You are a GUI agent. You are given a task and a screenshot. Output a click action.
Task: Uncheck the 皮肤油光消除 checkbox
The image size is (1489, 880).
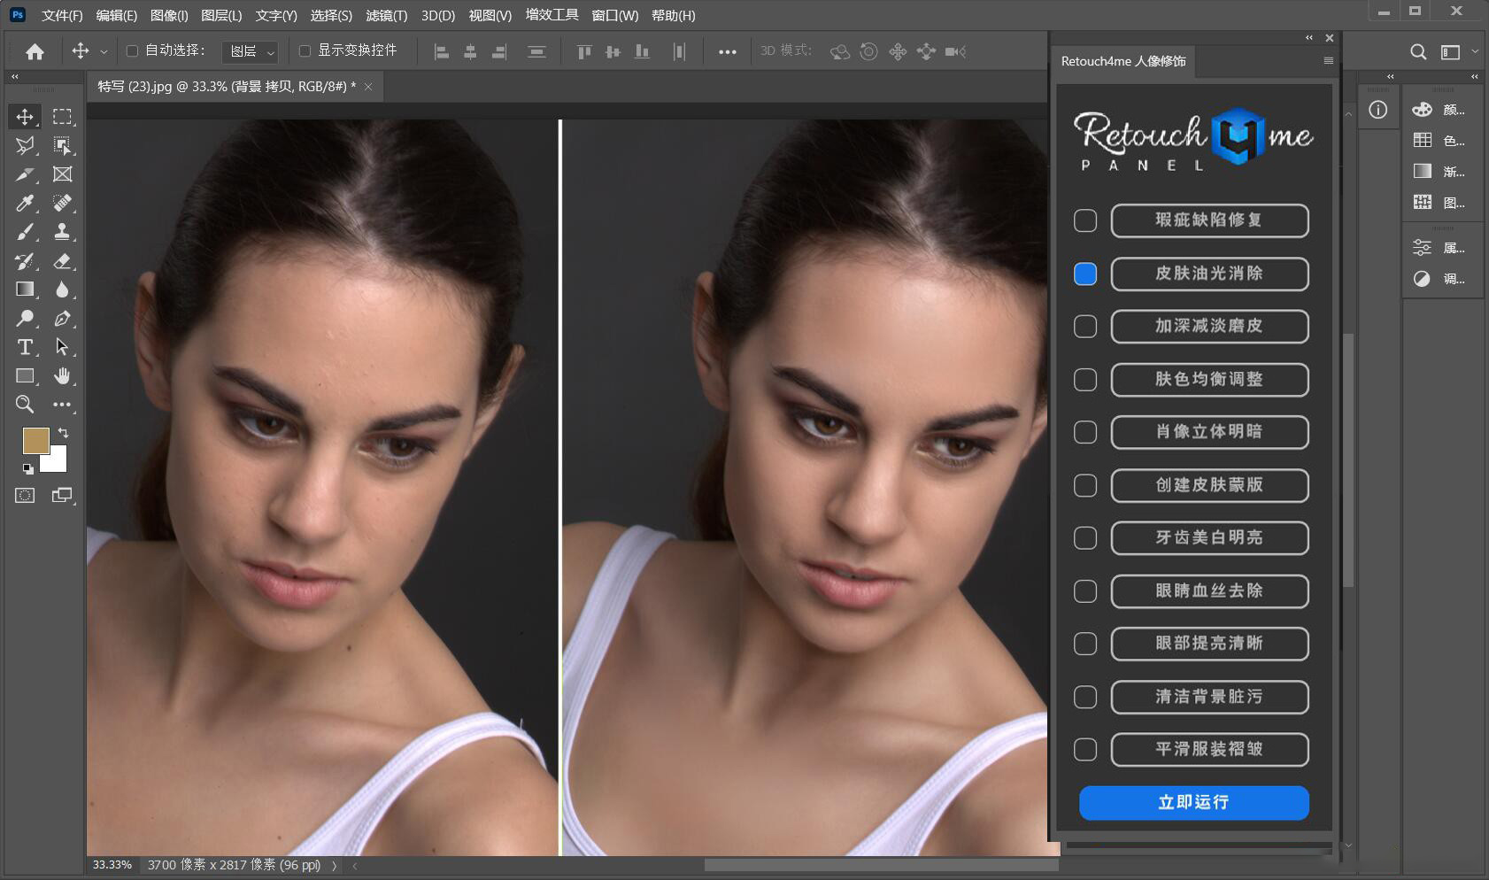pyautogui.click(x=1084, y=274)
